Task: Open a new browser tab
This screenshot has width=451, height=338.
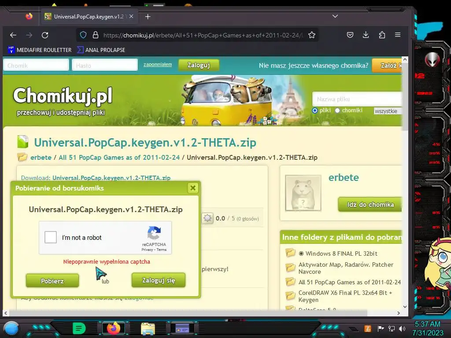Action: click(148, 17)
